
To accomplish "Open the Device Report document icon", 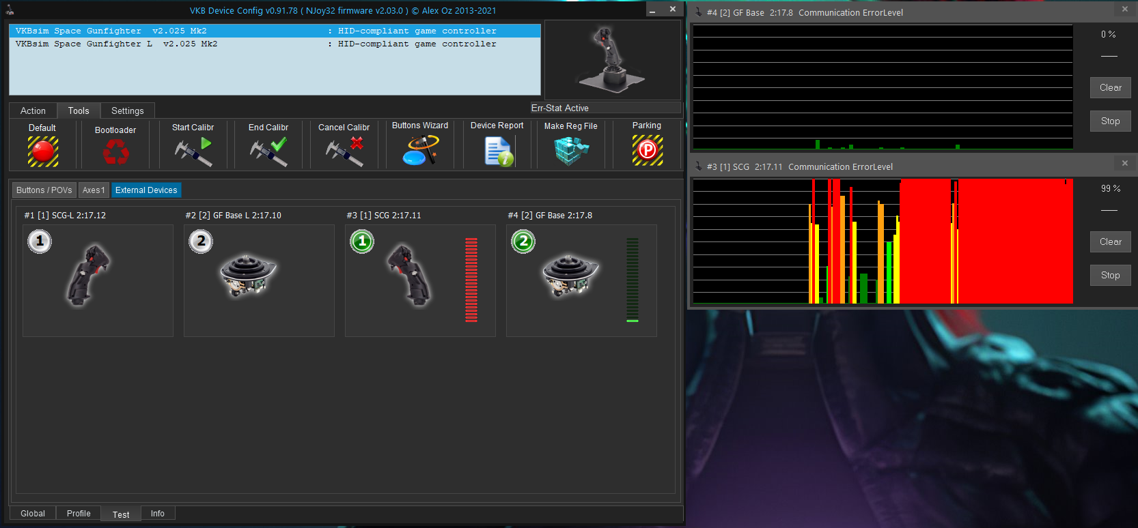I will click(499, 151).
